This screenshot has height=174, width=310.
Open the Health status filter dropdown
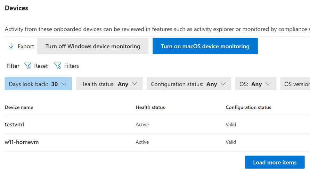pyautogui.click(x=109, y=84)
